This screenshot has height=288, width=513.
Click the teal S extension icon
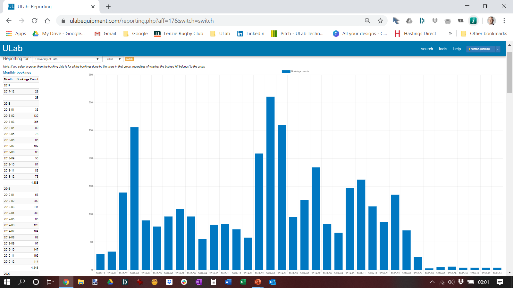[474, 20]
